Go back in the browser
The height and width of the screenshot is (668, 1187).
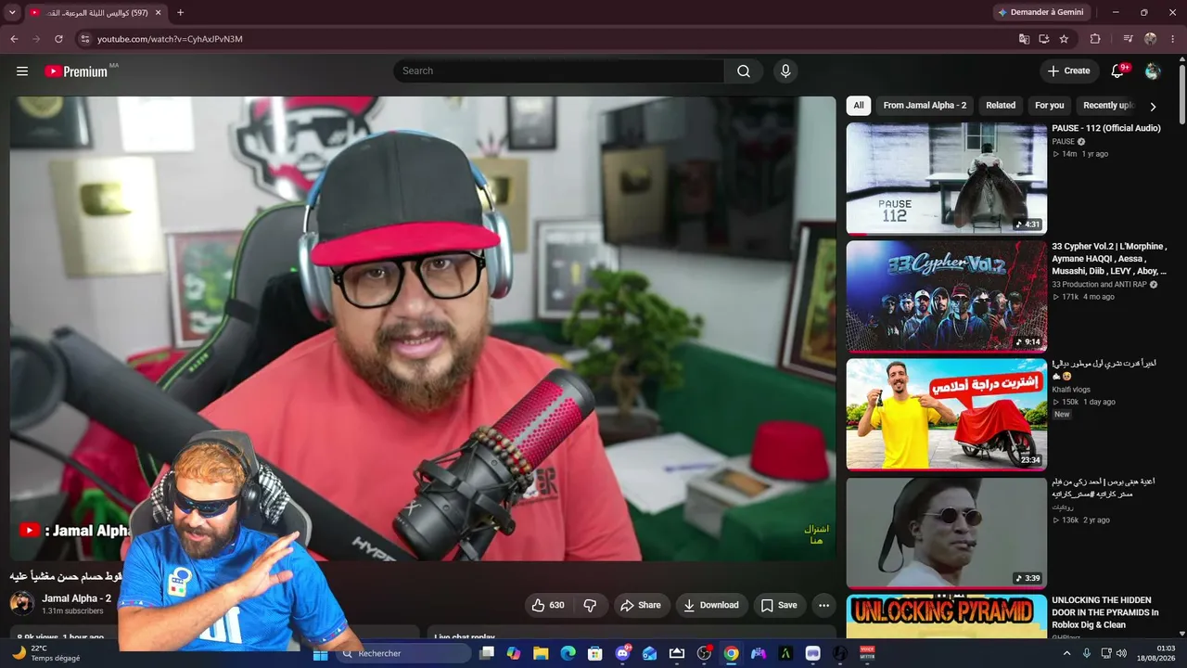click(x=14, y=39)
